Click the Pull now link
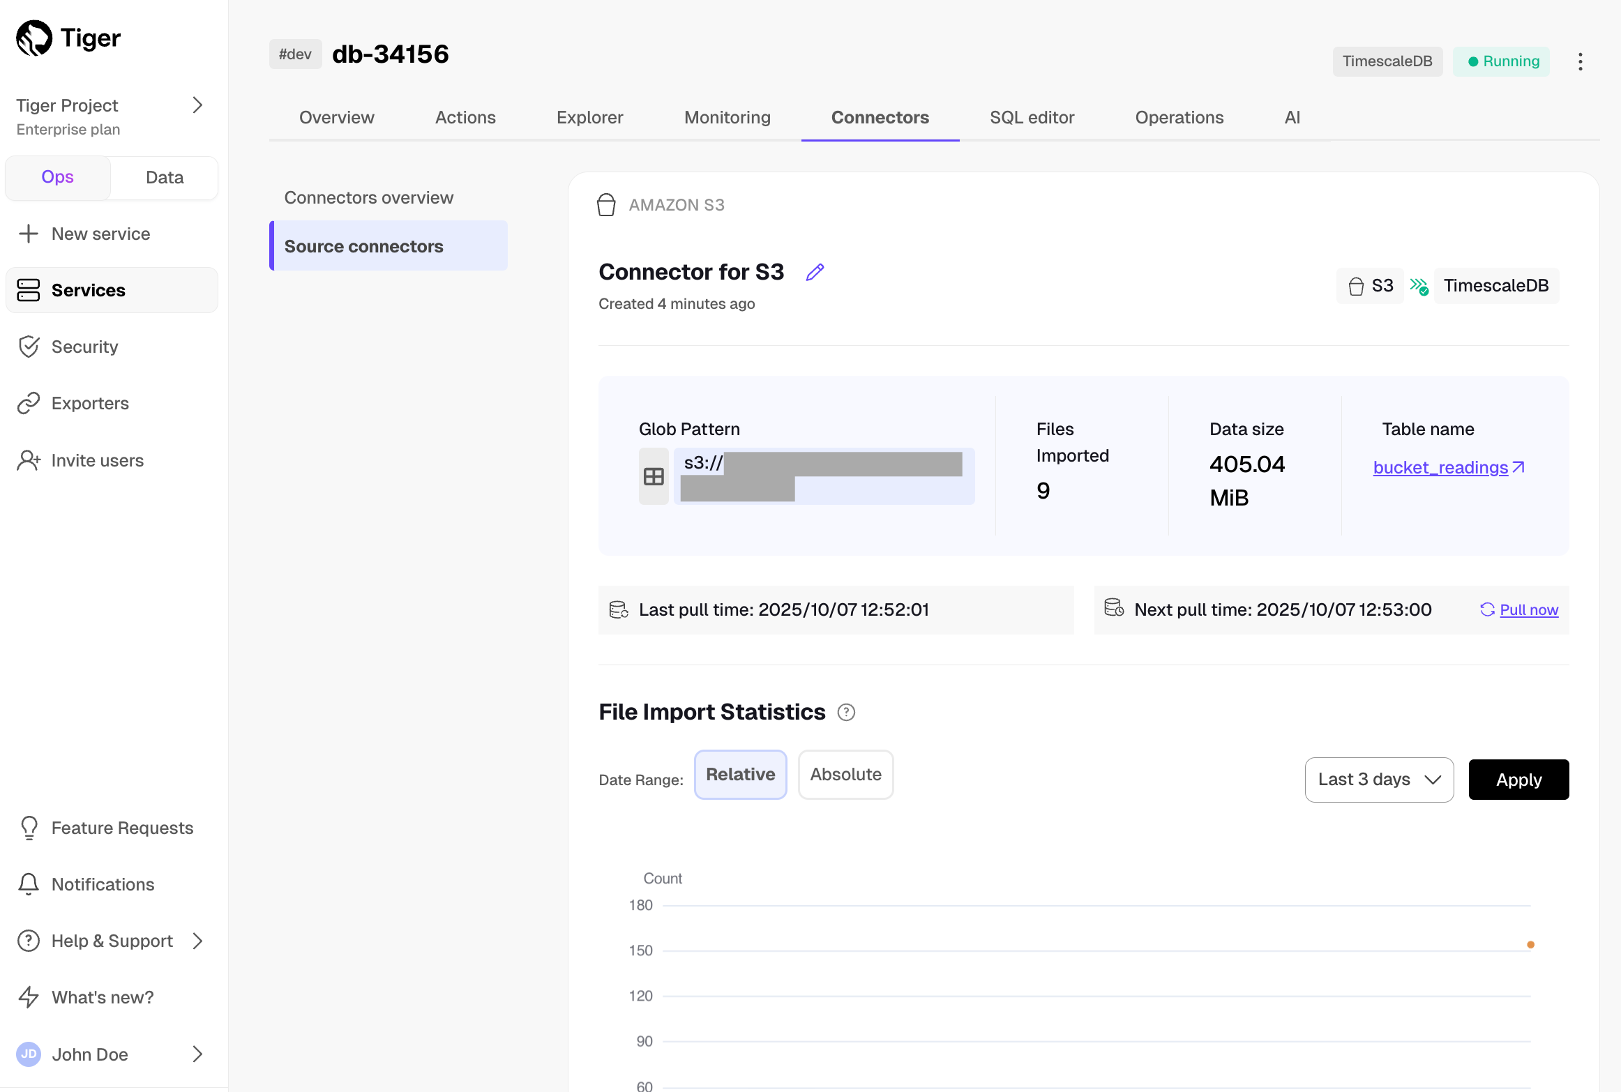Viewport: 1621px width, 1092px height. 1528,610
